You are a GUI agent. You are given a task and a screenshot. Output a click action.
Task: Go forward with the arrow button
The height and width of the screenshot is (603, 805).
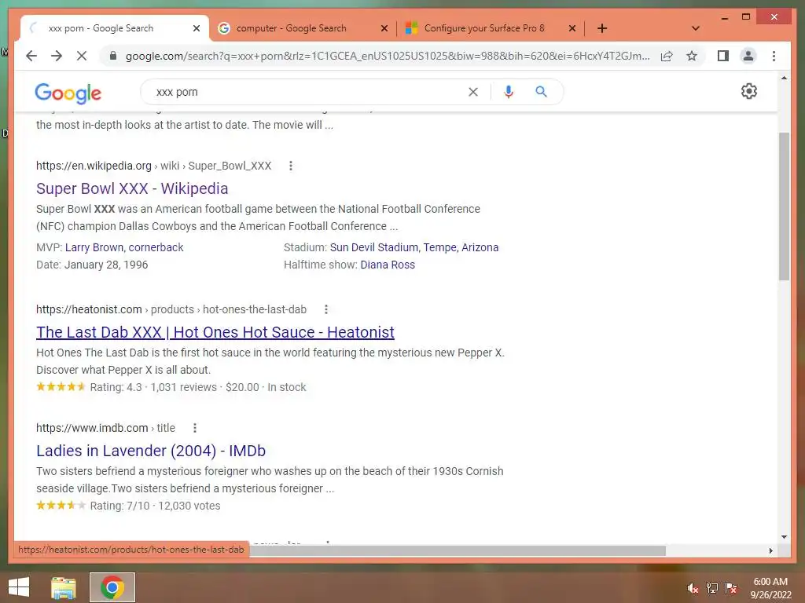click(57, 56)
